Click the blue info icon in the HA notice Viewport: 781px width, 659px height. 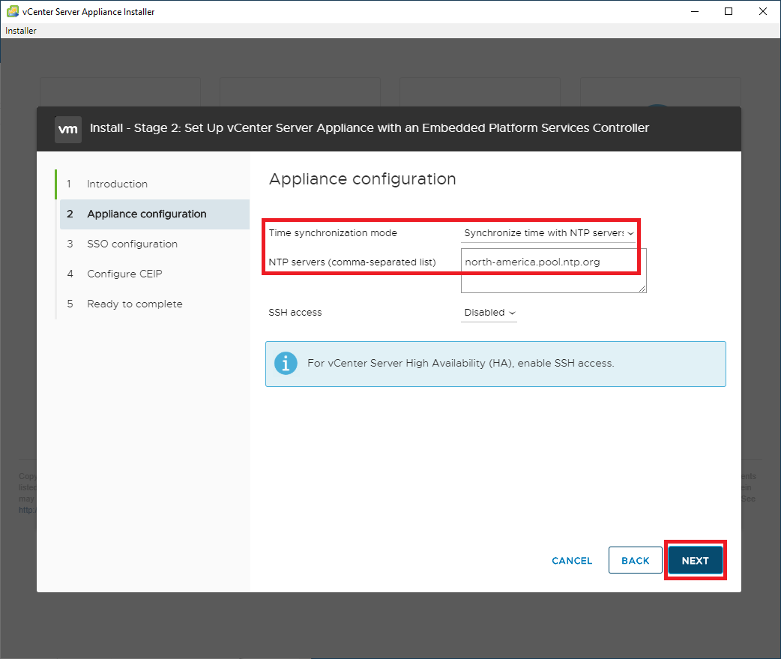286,364
